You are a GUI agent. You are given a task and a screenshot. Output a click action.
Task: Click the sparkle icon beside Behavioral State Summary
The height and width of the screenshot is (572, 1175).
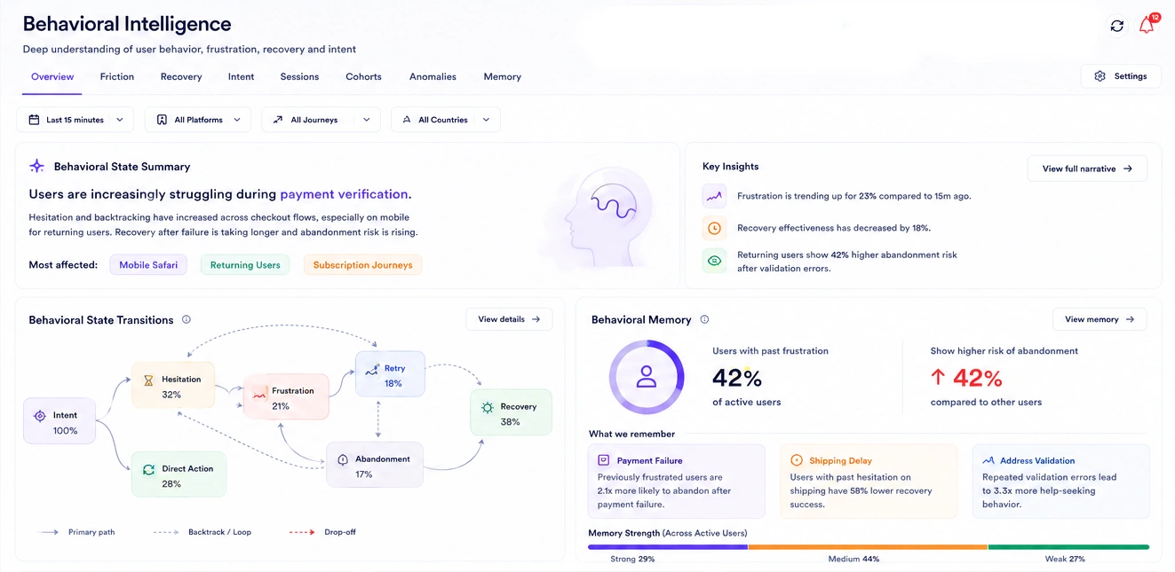pos(36,166)
